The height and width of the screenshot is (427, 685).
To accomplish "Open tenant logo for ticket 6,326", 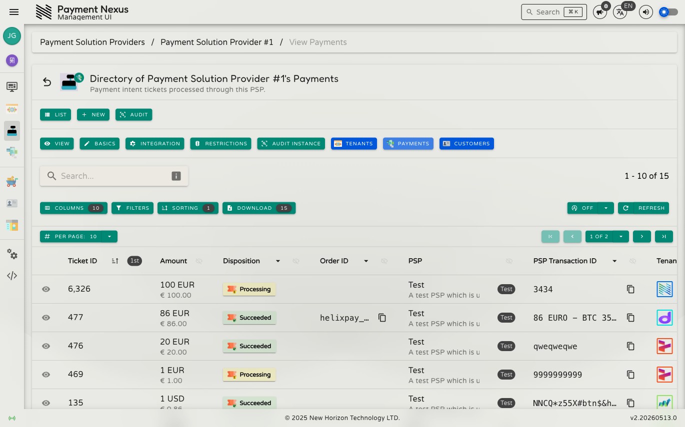I will point(664,289).
